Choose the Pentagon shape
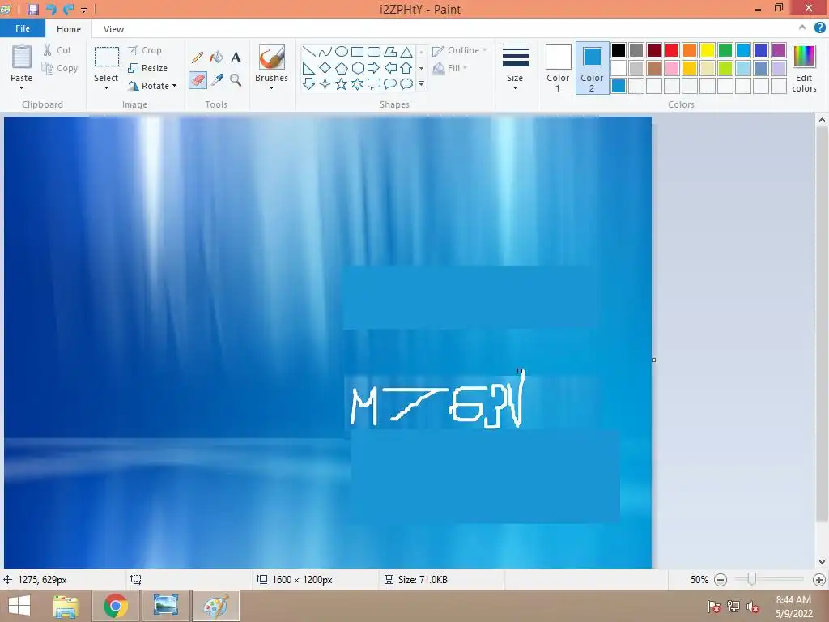 tap(342, 68)
